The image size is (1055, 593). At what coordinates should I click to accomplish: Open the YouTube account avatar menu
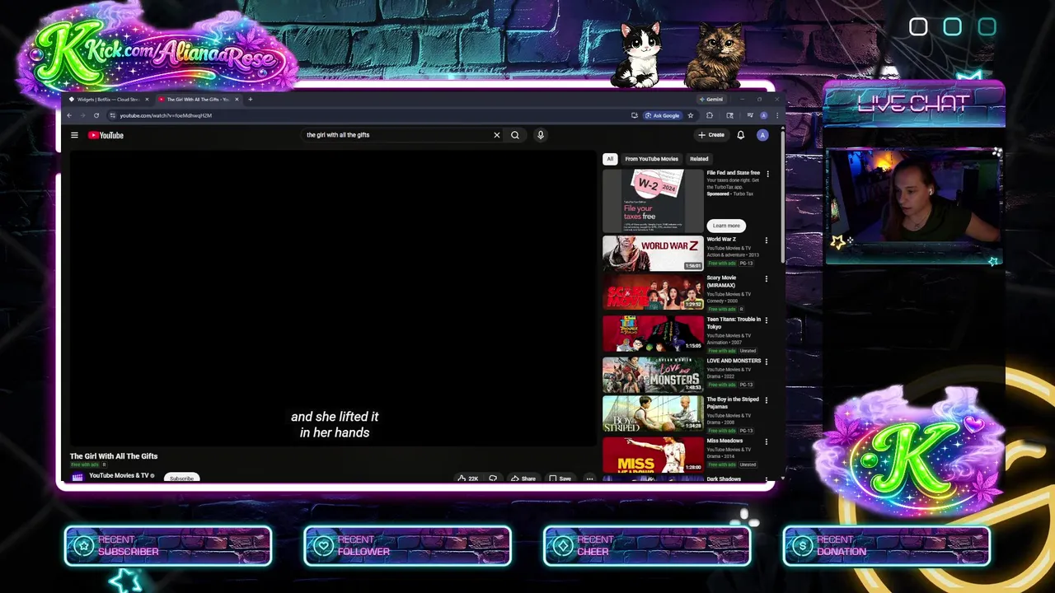point(762,135)
